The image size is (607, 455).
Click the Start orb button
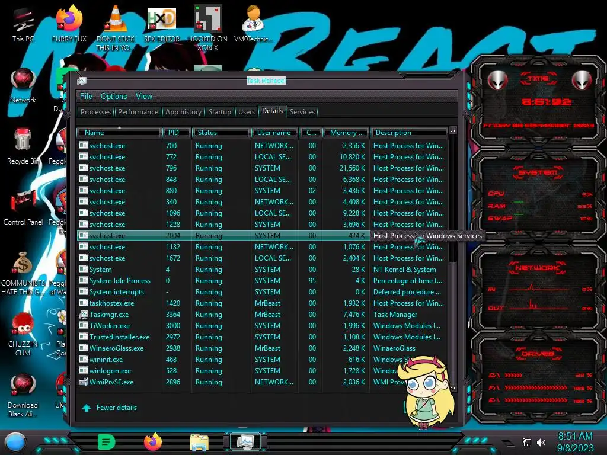[x=15, y=443]
